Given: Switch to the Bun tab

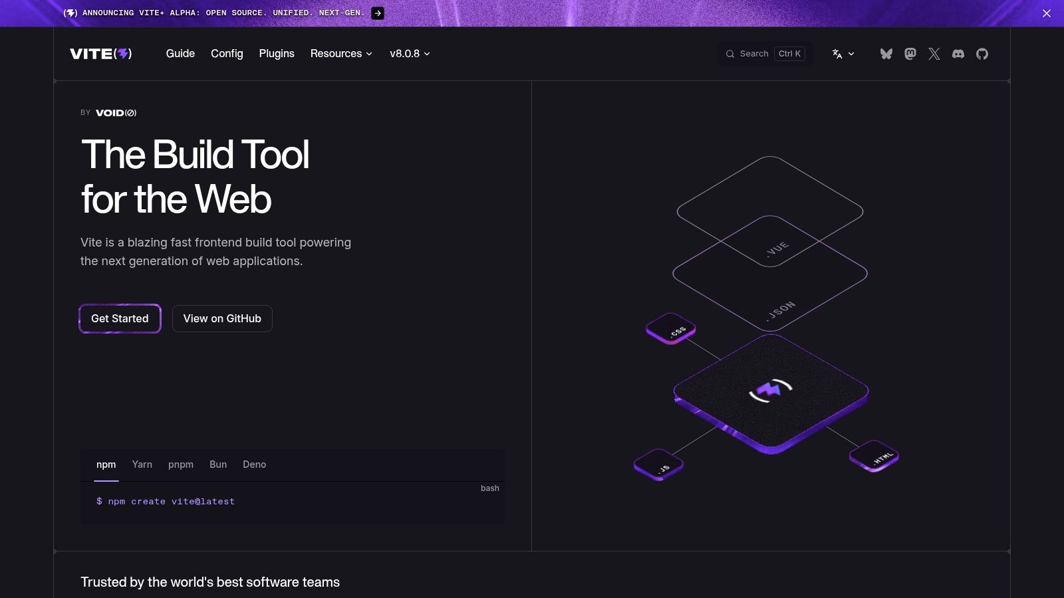Looking at the screenshot, I should (218, 464).
